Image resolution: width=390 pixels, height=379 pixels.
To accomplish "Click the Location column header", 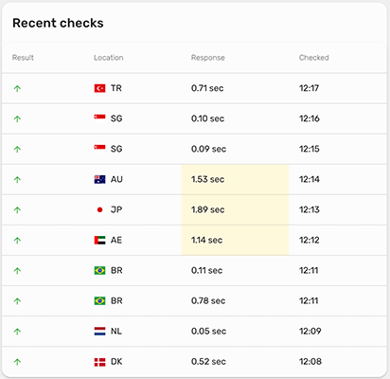I will pos(109,58).
